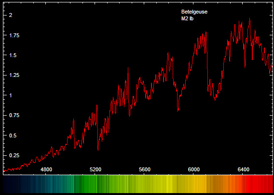Viewport: 274px width, 195px height.
Task: Click the 5600 wavelength axis label
Action: coord(145,169)
